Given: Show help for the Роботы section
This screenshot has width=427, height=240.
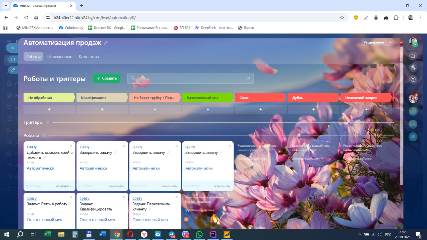Looking at the screenshot, I should coord(43,135).
